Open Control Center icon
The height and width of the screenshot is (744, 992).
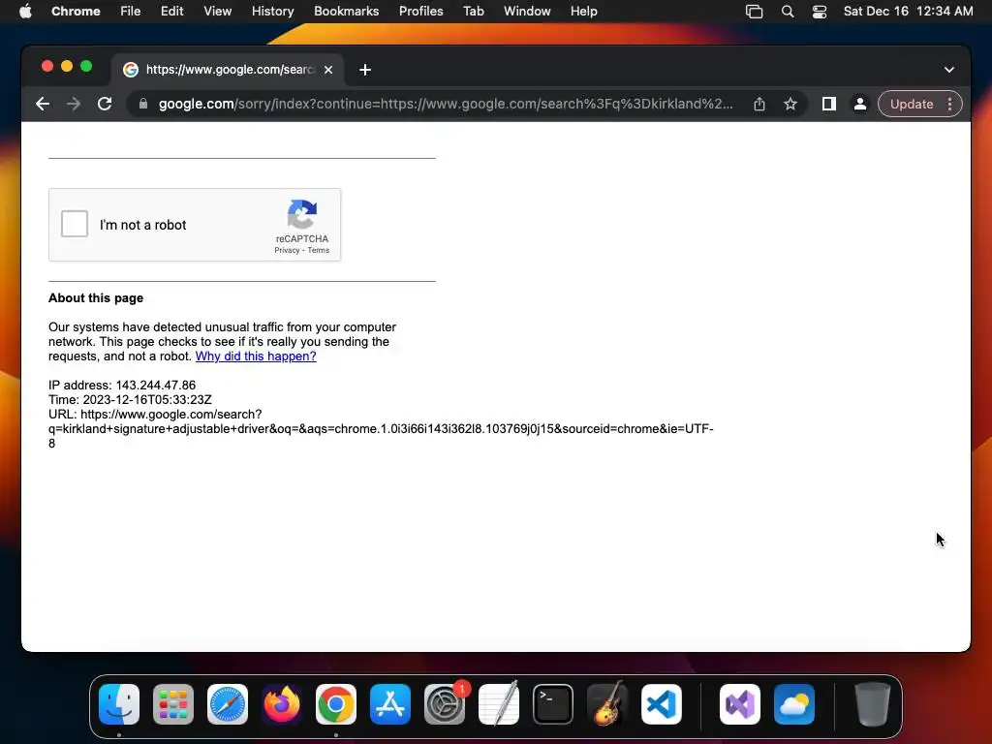pyautogui.click(x=820, y=12)
